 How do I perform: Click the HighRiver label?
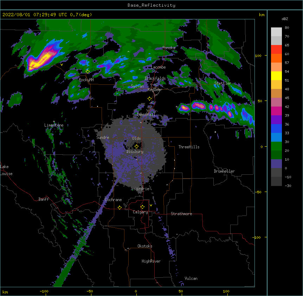151,261
